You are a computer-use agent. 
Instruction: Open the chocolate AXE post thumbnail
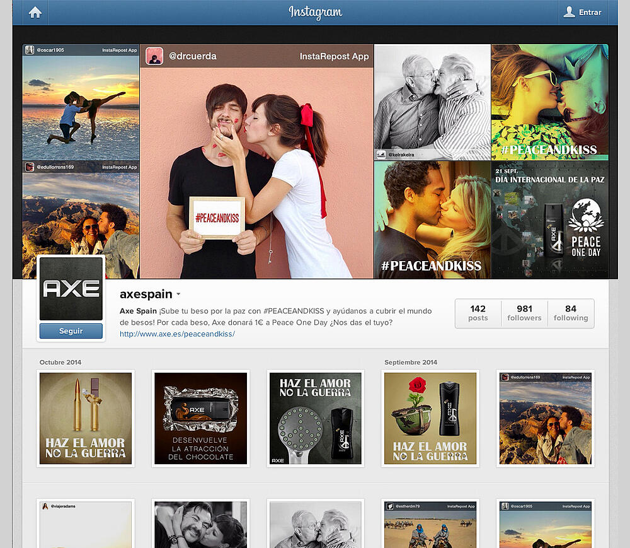point(200,418)
